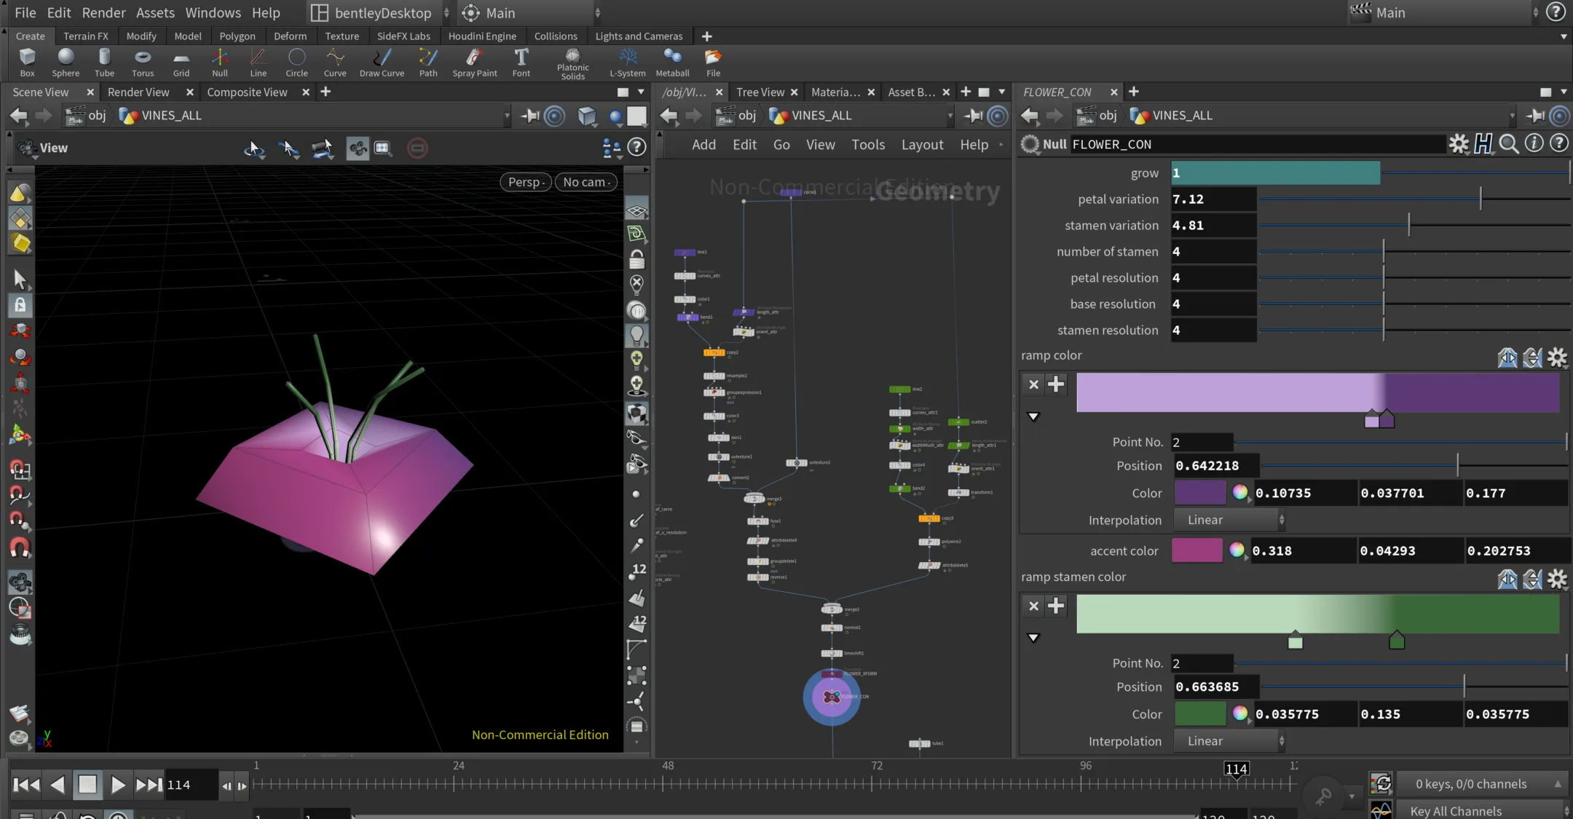The width and height of the screenshot is (1573, 819).
Task: Open ramp stamen color Interpolation dropdown
Action: [1229, 741]
